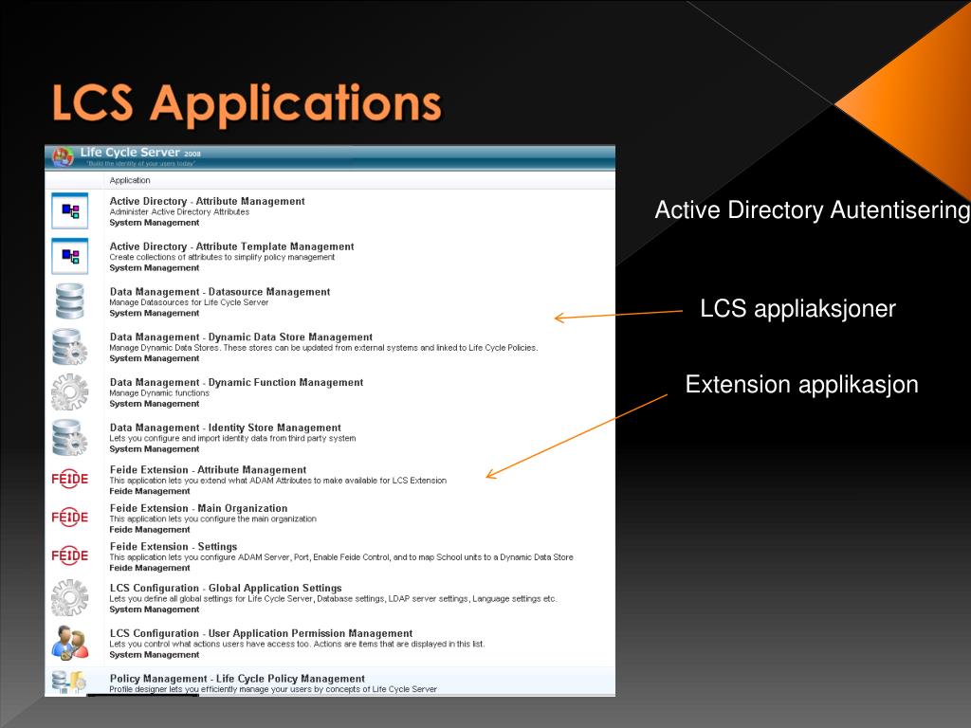Click the "Profile designer lets you efficiently manage" description

click(x=273, y=689)
